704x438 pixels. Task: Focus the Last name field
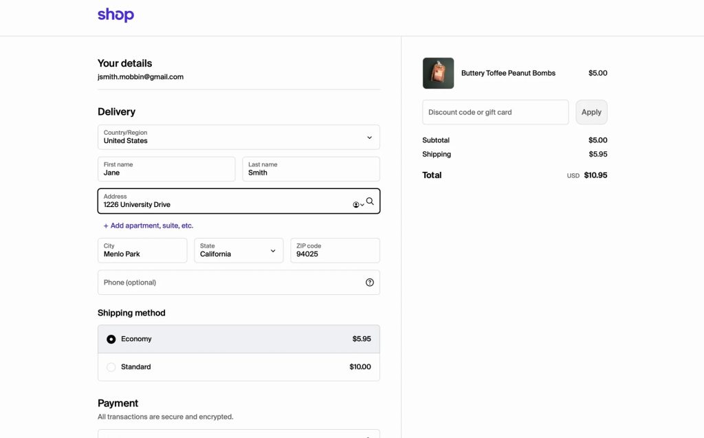pos(311,169)
